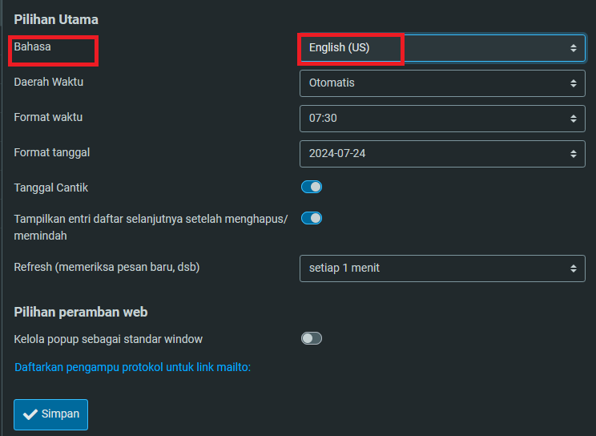This screenshot has height=436, width=596.
Task: Toggle the Tanggal Cantik switch
Action: [312, 187]
